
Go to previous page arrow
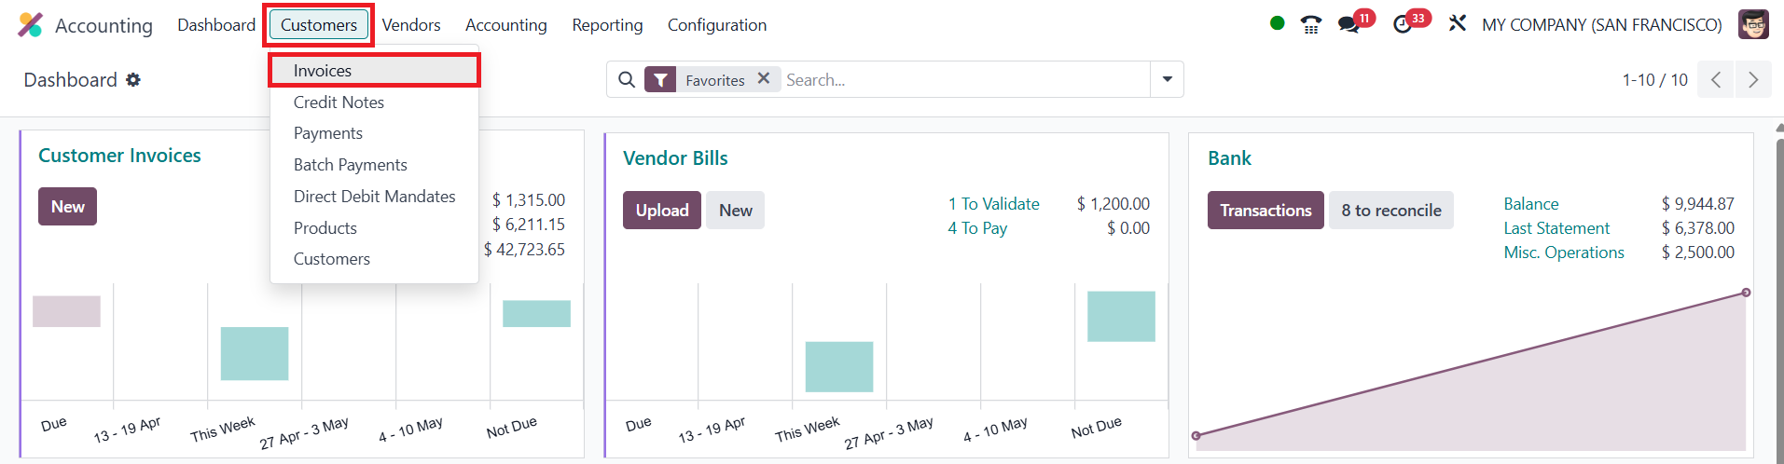[x=1716, y=80]
